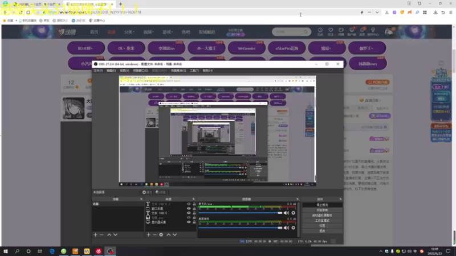Move the scene down in the scenes list
The height and width of the screenshot is (256, 456).
coord(116,234)
